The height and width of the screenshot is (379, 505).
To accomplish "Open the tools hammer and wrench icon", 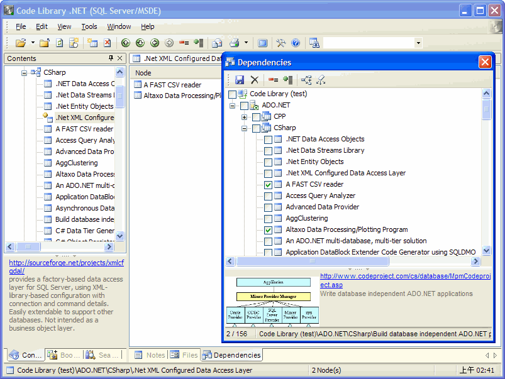I will pyautogui.click(x=281, y=43).
